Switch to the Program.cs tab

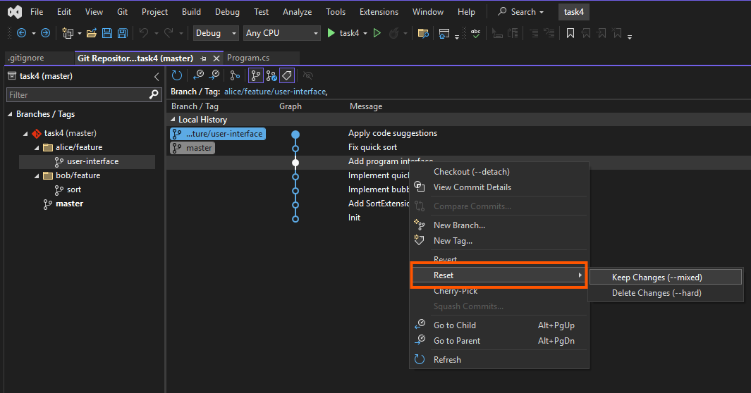(248, 58)
